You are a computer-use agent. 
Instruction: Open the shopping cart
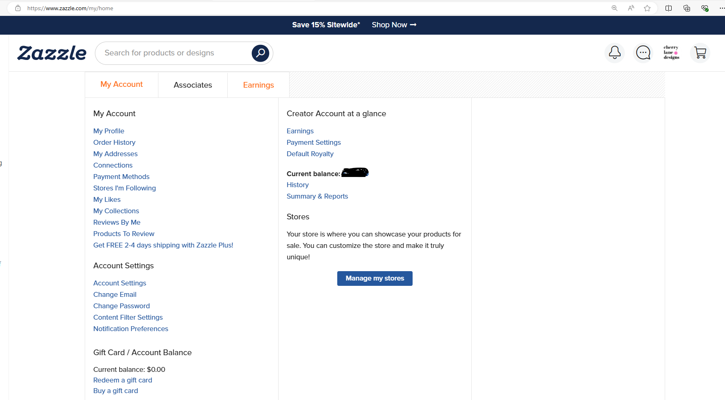700,53
